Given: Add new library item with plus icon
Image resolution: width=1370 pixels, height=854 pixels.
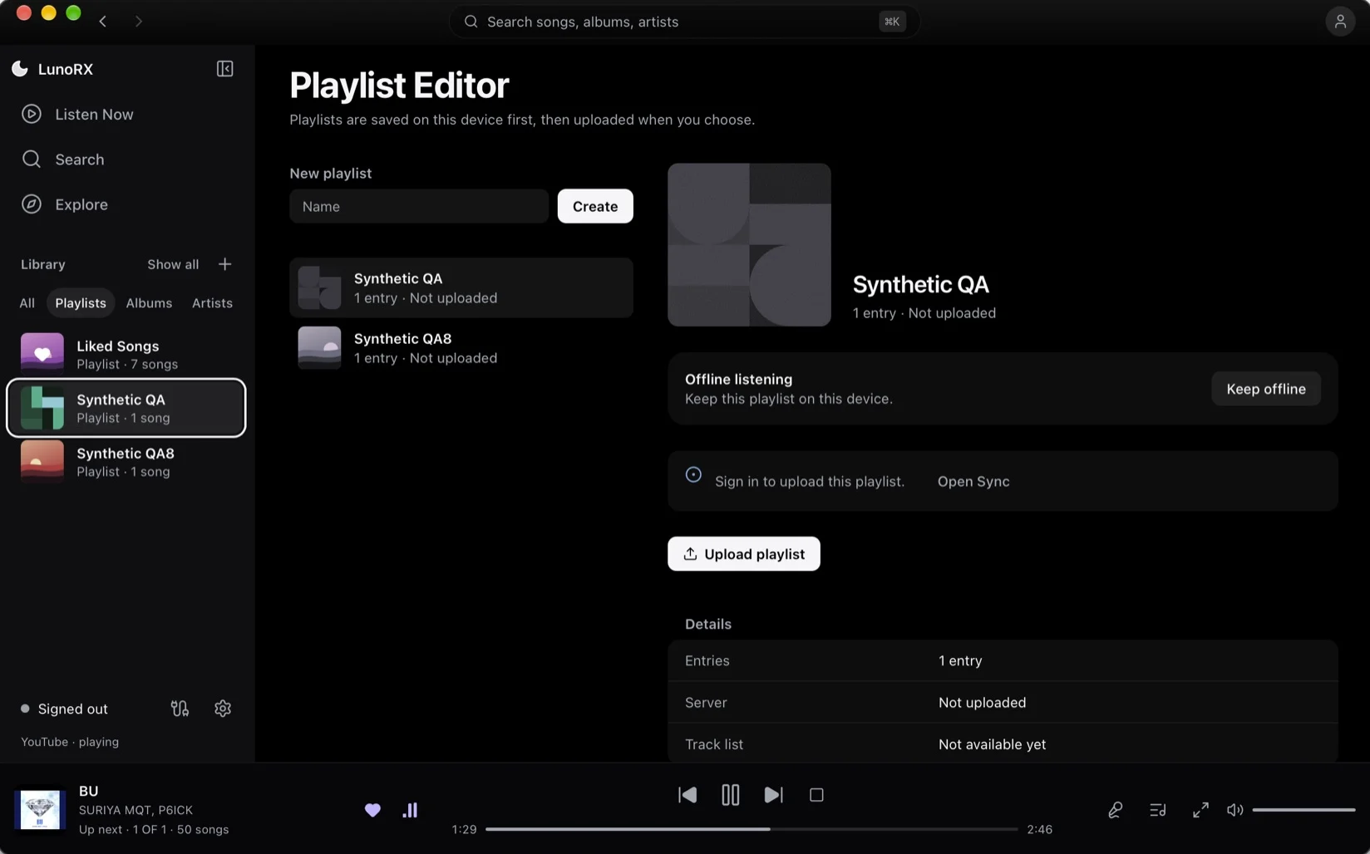Looking at the screenshot, I should 224,264.
